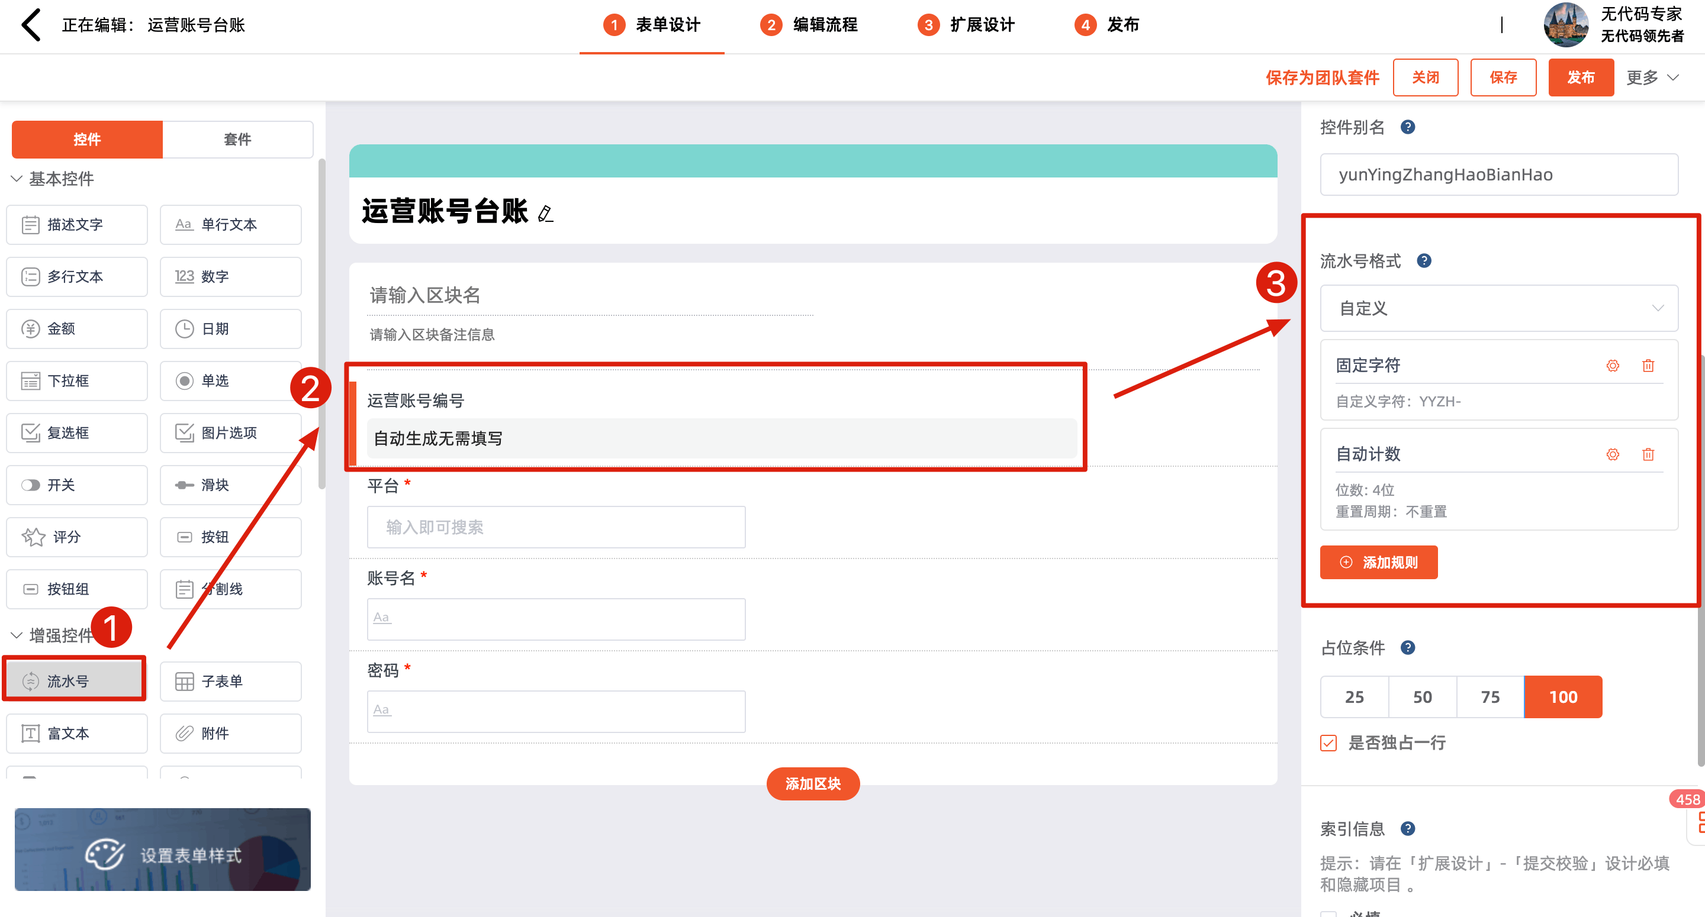Collapse the 基本控件 section
Viewport: 1705px width, 917px height.
point(17,179)
